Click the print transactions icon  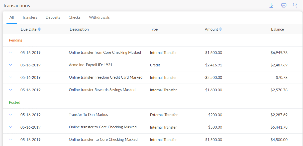284,5
